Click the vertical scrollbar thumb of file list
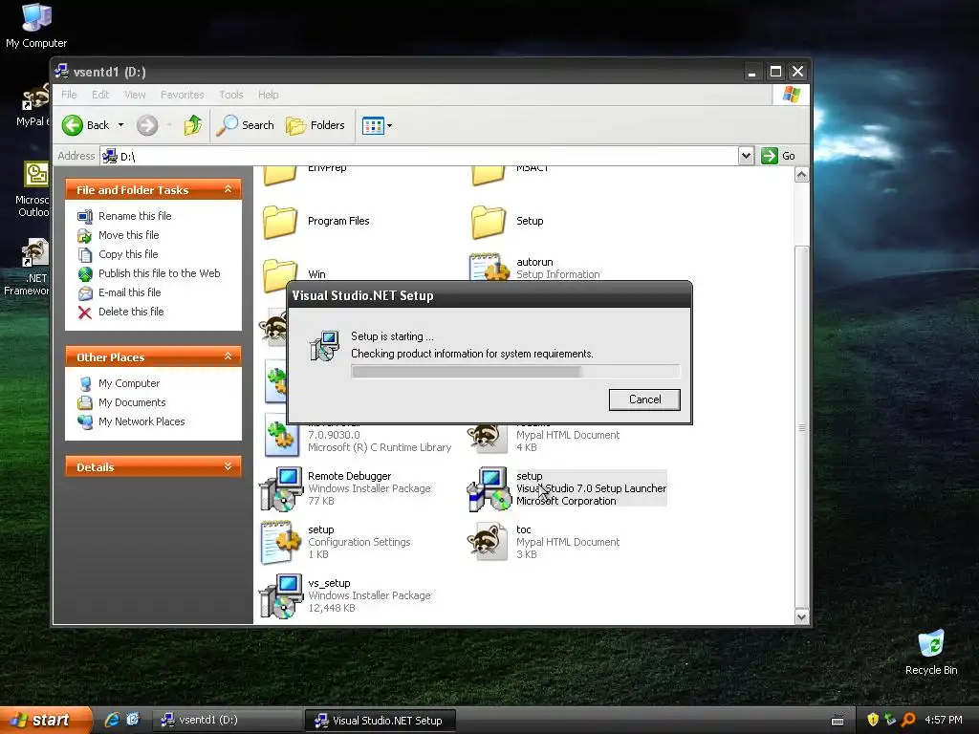 (802, 427)
